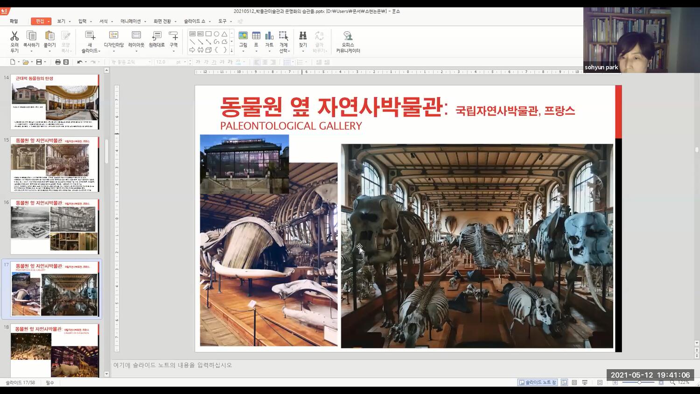Click the Print Preview icon

[66, 62]
